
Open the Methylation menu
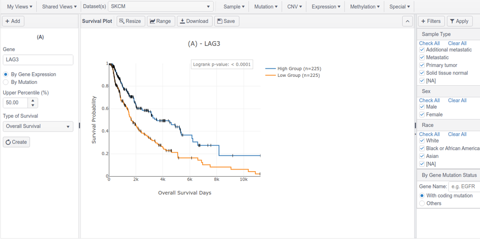tap(365, 7)
